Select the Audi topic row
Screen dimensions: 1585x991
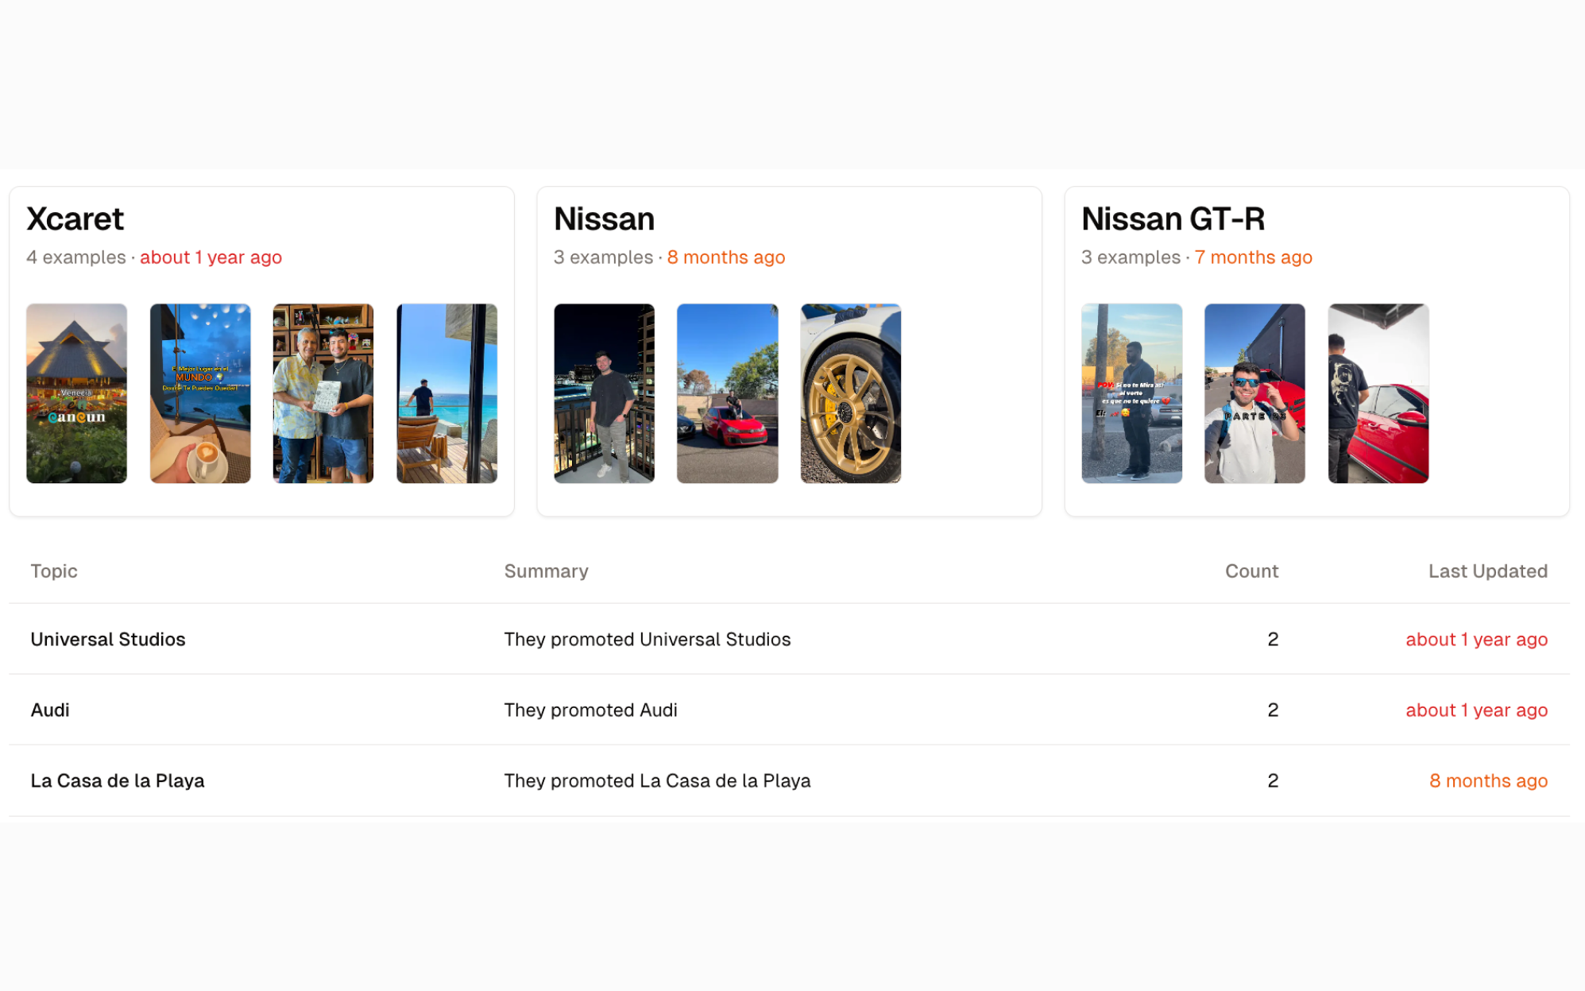pyautogui.click(x=792, y=710)
